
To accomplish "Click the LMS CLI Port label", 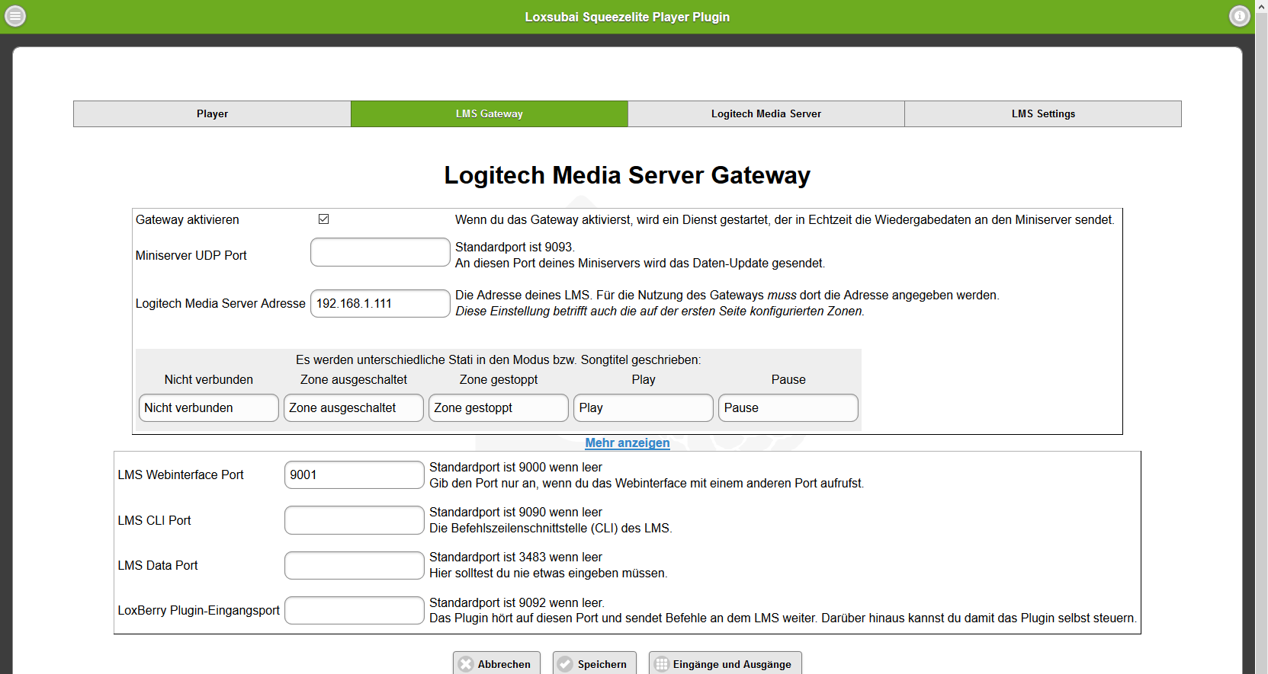I will (x=154, y=520).
